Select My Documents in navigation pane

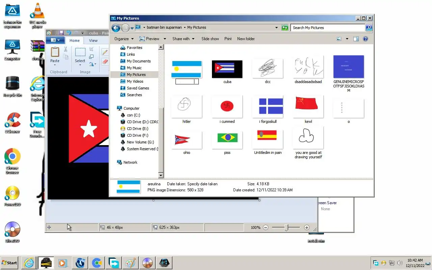point(139,61)
